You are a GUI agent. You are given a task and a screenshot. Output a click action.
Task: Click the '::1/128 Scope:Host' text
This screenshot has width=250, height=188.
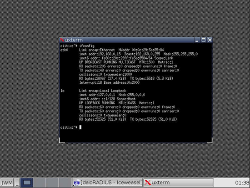coord(119,99)
